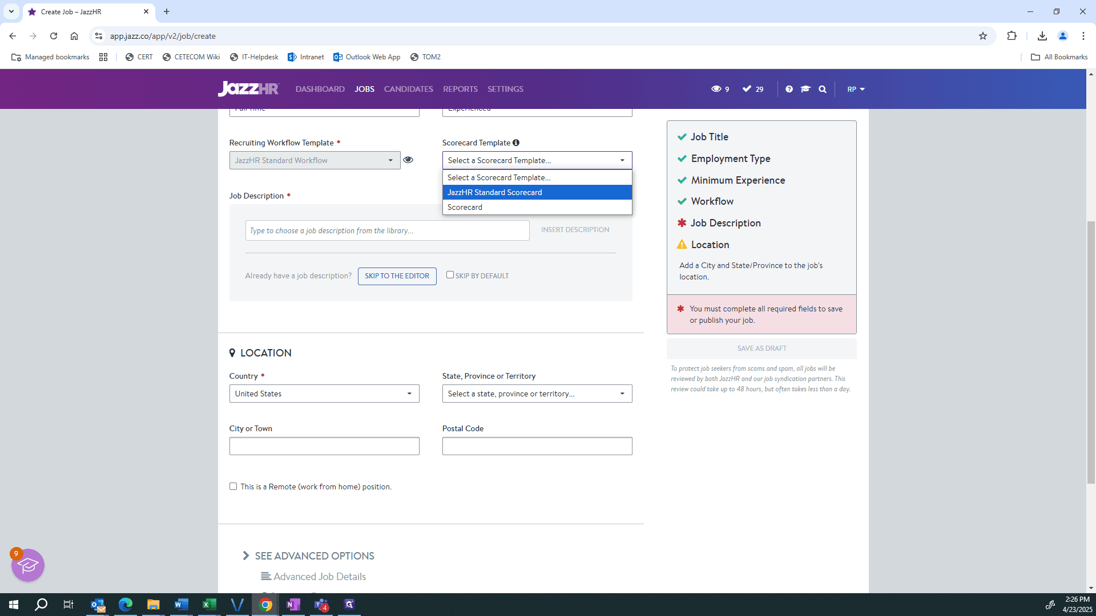Click the Location item in the checklist

pos(703,245)
